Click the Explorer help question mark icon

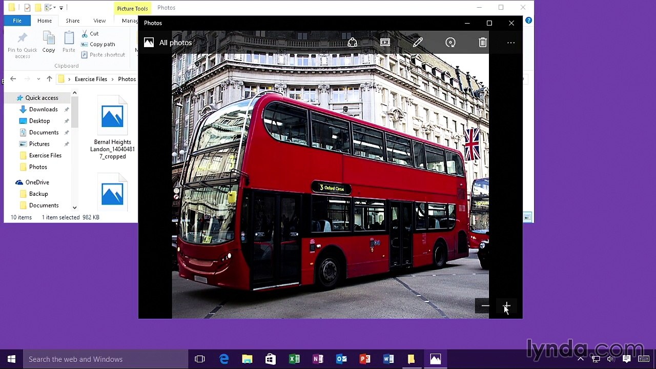(528, 20)
